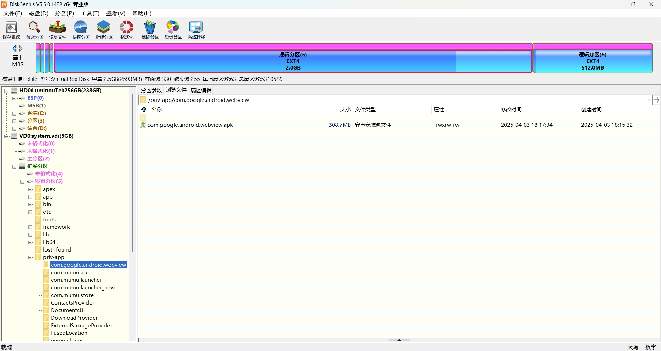661x351 pixels.
Task: Click the 大写 indicator in status bar
Action: [x=633, y=347]
